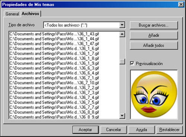Screen dimensions: 186x137
Task: Confirm with the Aceptar button
Action: pos(86,130)
